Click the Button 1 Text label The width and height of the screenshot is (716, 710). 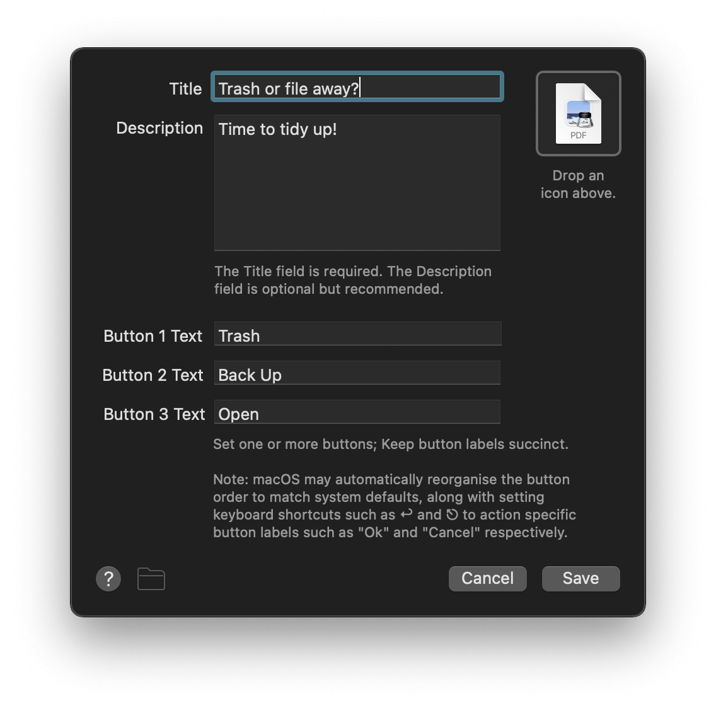(x=153, y=336)
